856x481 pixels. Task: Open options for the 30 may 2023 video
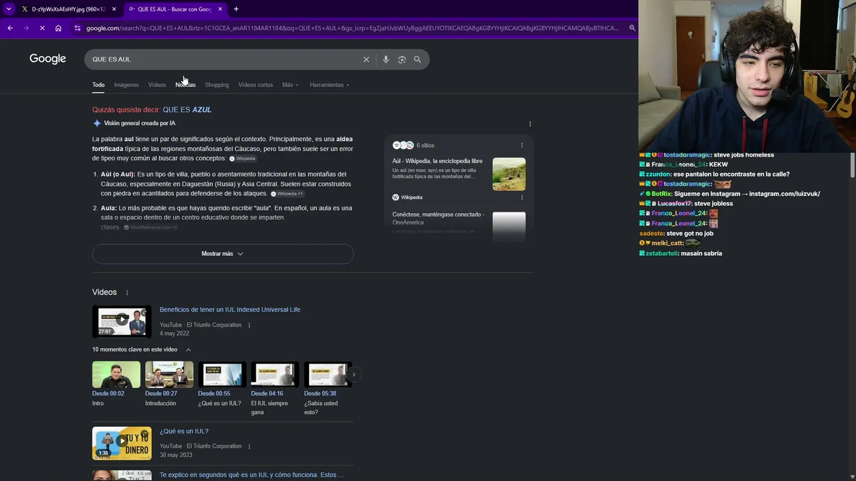point(249,446)
